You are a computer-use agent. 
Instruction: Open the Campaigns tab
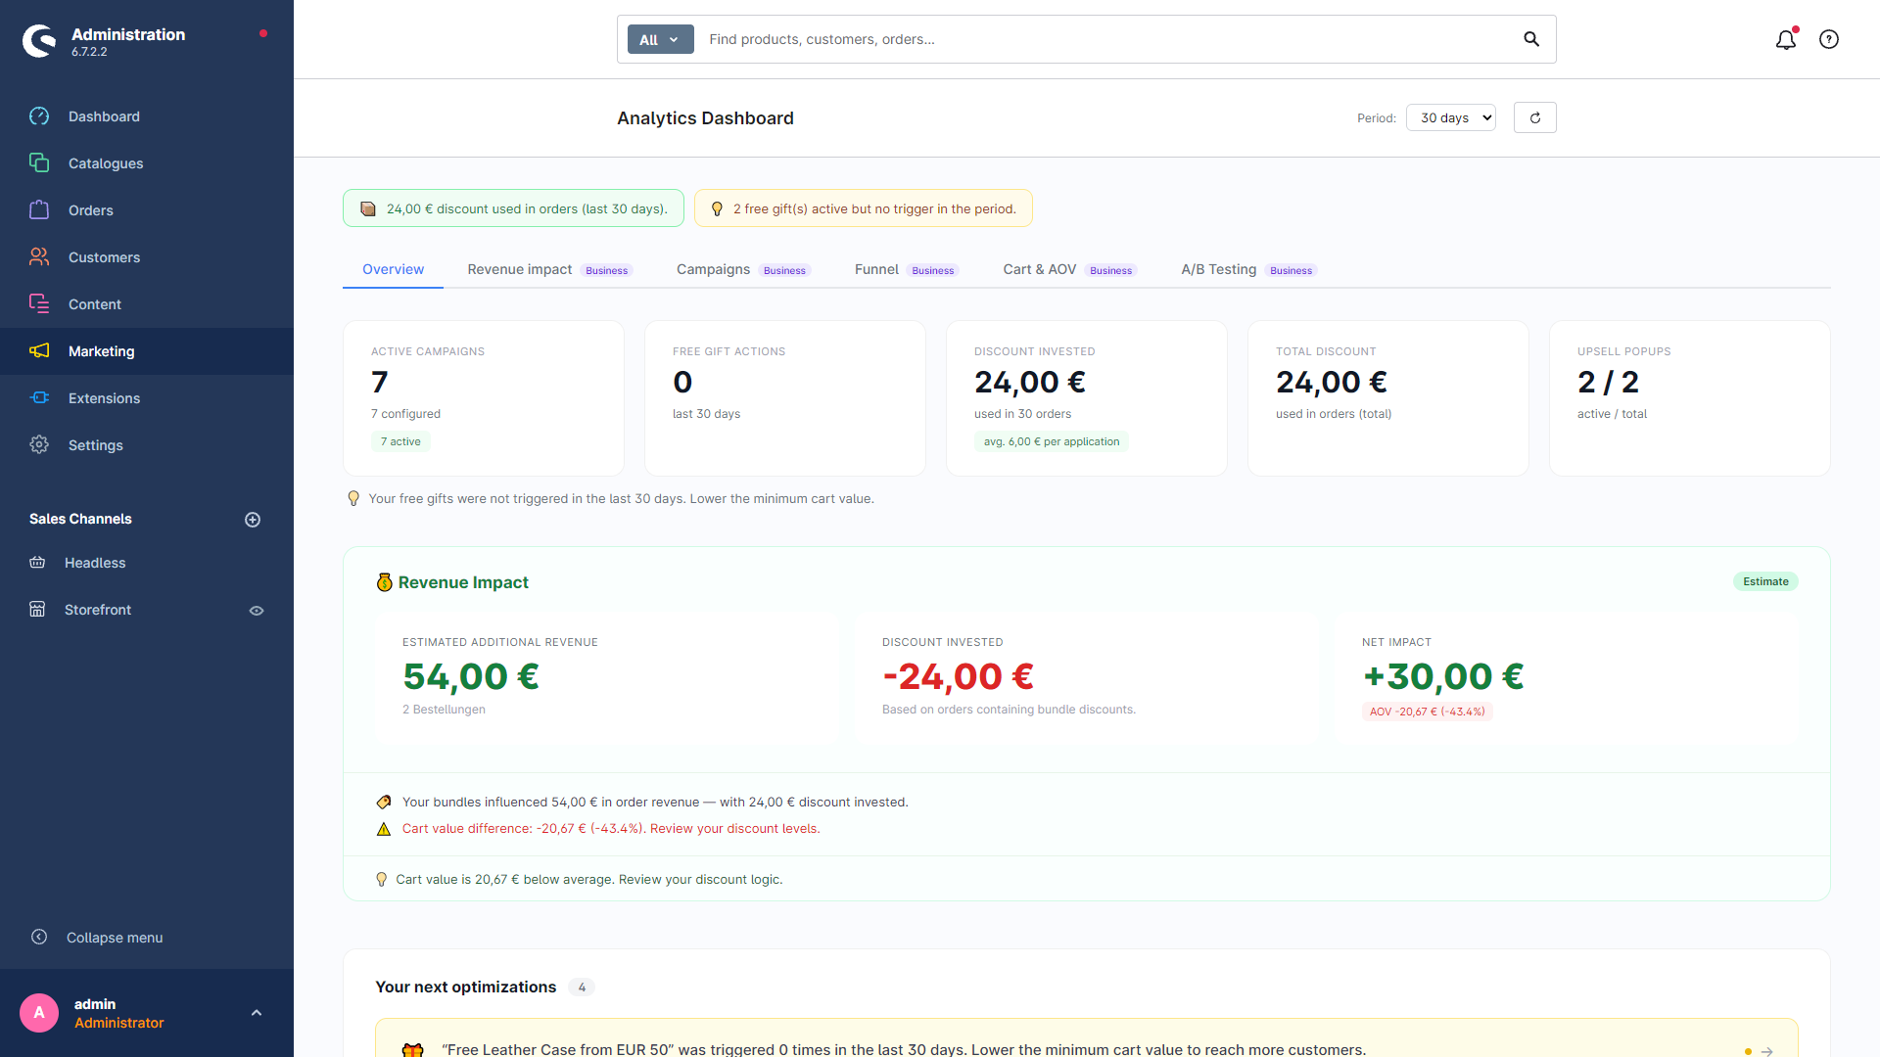click(x=744, y=269)
